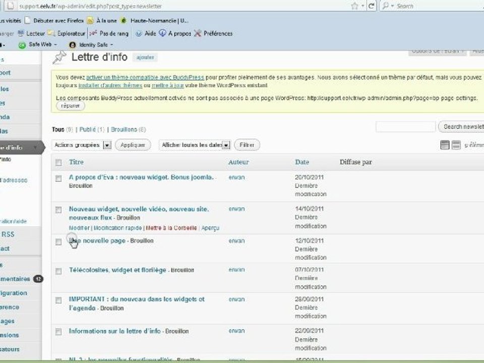Viewport: 484px width, 363px height.
Task: Open the À la une bookmark icon
Action: 90,21
